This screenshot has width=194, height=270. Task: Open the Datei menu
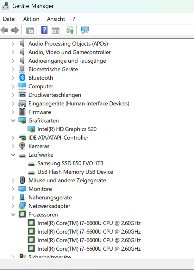coord(9,19)
